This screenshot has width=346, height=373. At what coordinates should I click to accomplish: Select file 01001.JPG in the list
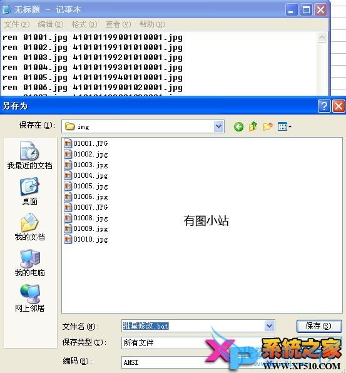[86, 143]
